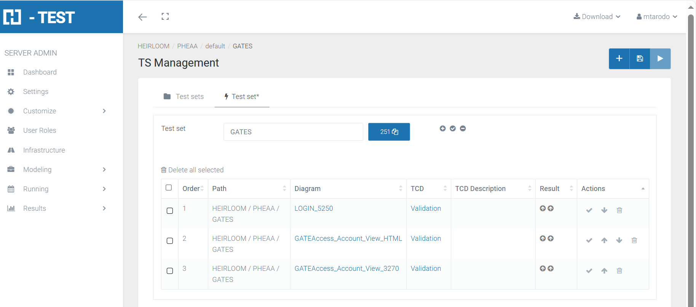Screen dimensions: 696x307
Task: Move GATEAccess_Account_View_HTML row down
Action: (x=619, y=240)
